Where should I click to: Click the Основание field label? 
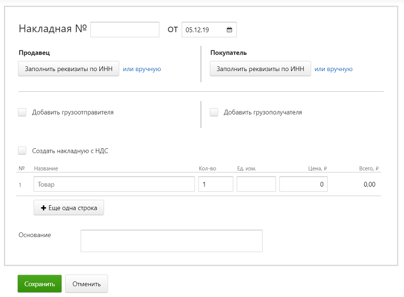(35, 235)
